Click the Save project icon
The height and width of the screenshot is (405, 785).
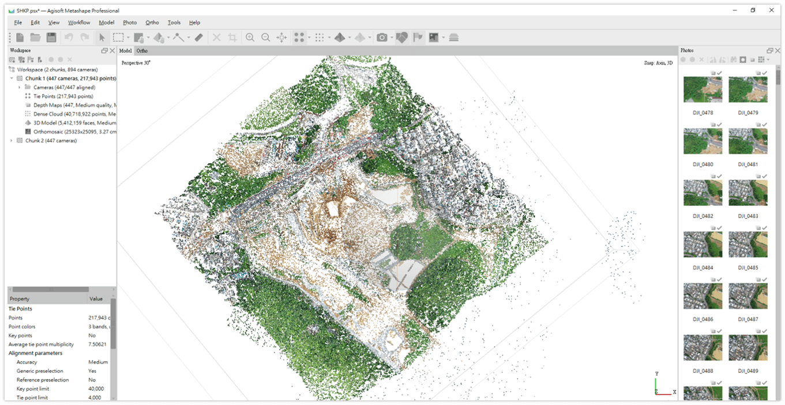[51, 37]
